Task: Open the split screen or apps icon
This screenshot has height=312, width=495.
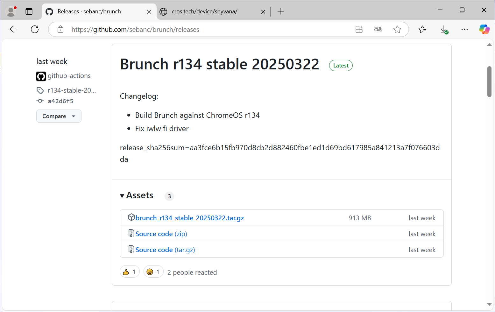Action: point(359,29)
